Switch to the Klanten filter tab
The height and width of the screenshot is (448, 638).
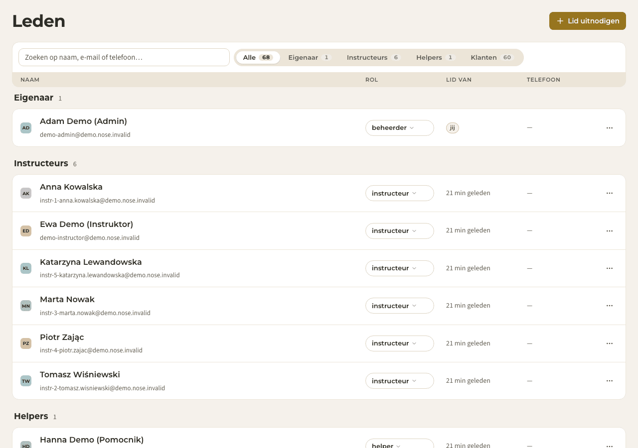pyautogui.click(x=492, y=57)
